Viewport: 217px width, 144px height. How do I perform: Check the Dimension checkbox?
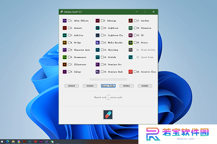135,28
